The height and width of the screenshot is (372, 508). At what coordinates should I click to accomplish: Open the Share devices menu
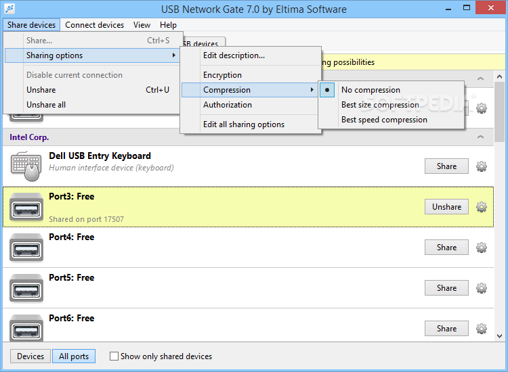click(x=31, y=25)
